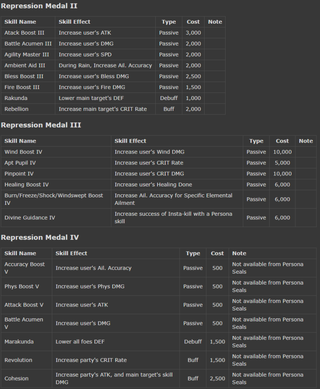Click 'Note' header in Repression Medal IV table
Viewport: 320px width, 389px height.
(239, 253)
